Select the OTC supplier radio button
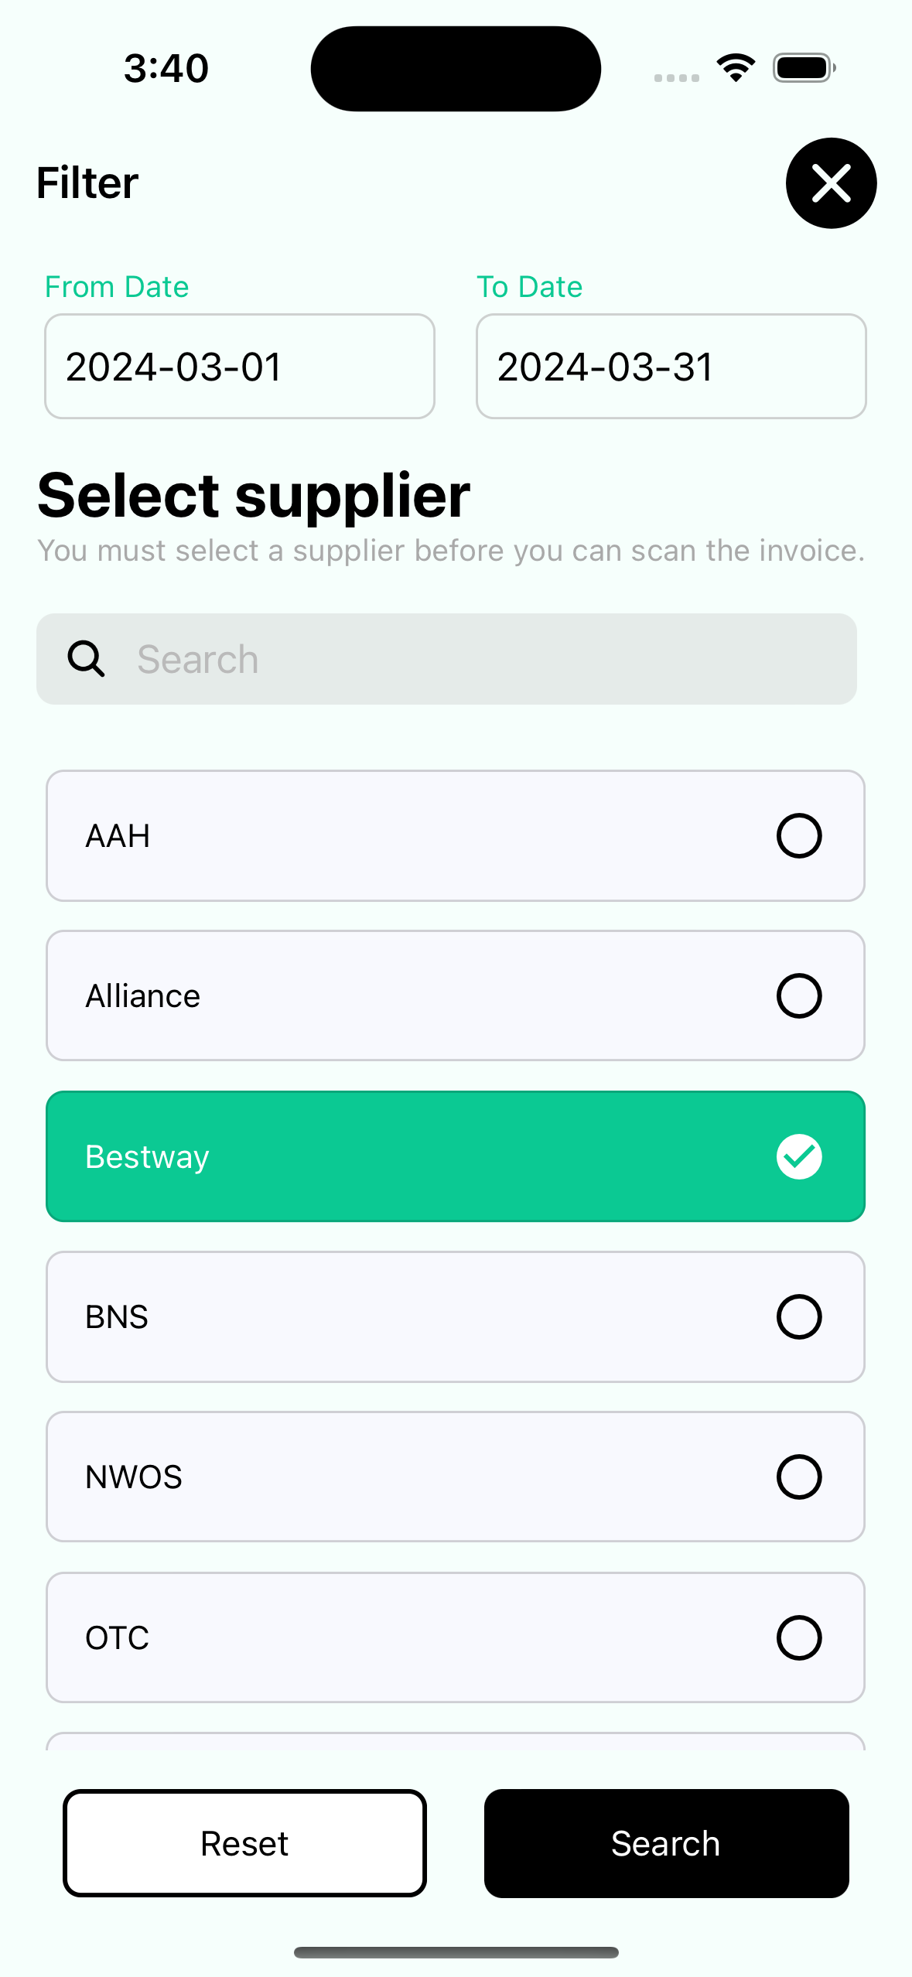Screen dimensions: 912x1977 pyautogui.click(x=798, y=1637)
